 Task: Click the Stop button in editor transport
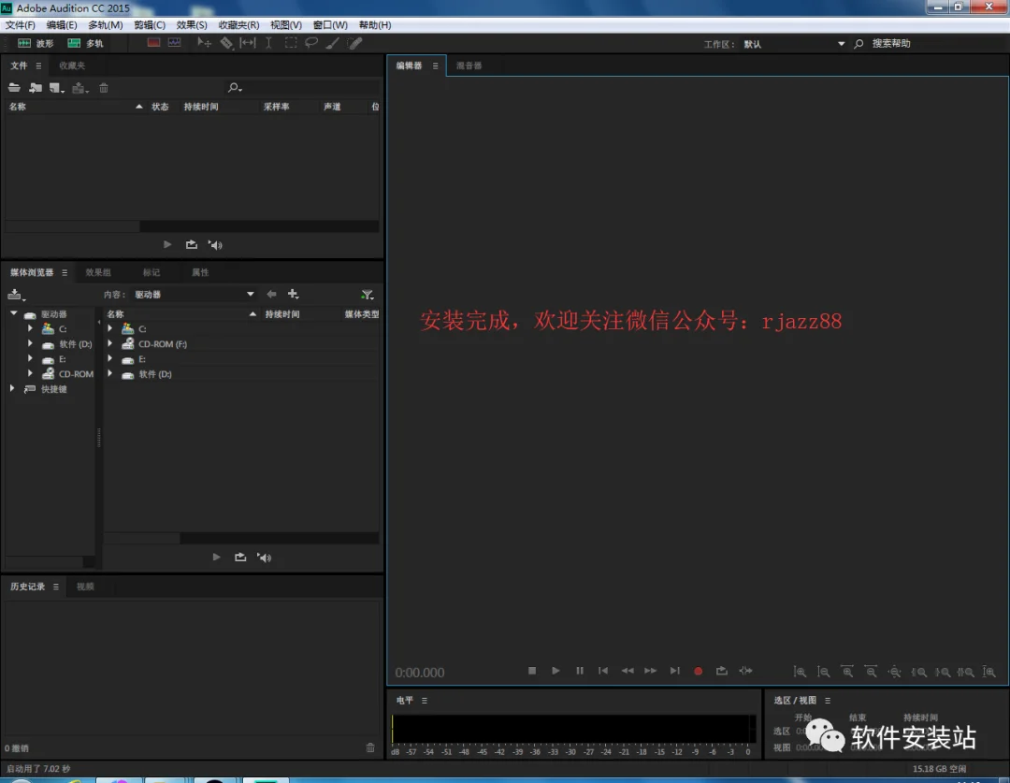point(532,671)
